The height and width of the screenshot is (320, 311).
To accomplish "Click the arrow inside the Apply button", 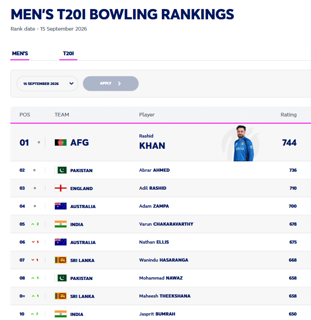I will (120, 84).
